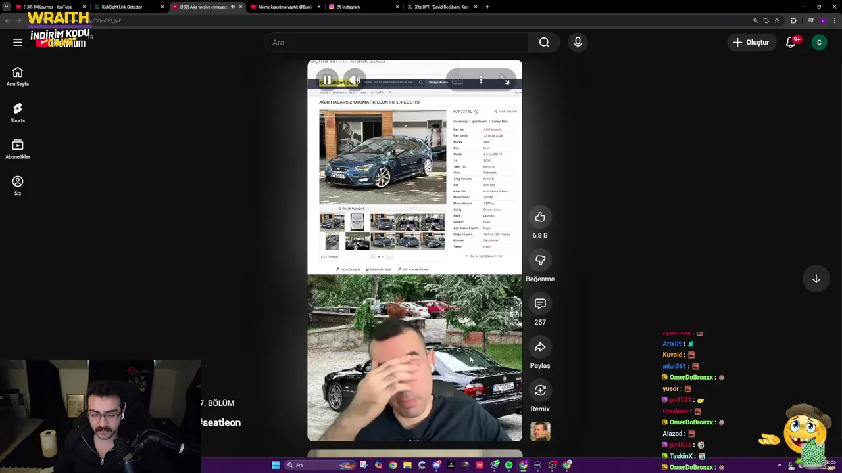
Task: Share the Short via Paylaş
Action: [x=540, y=347]
